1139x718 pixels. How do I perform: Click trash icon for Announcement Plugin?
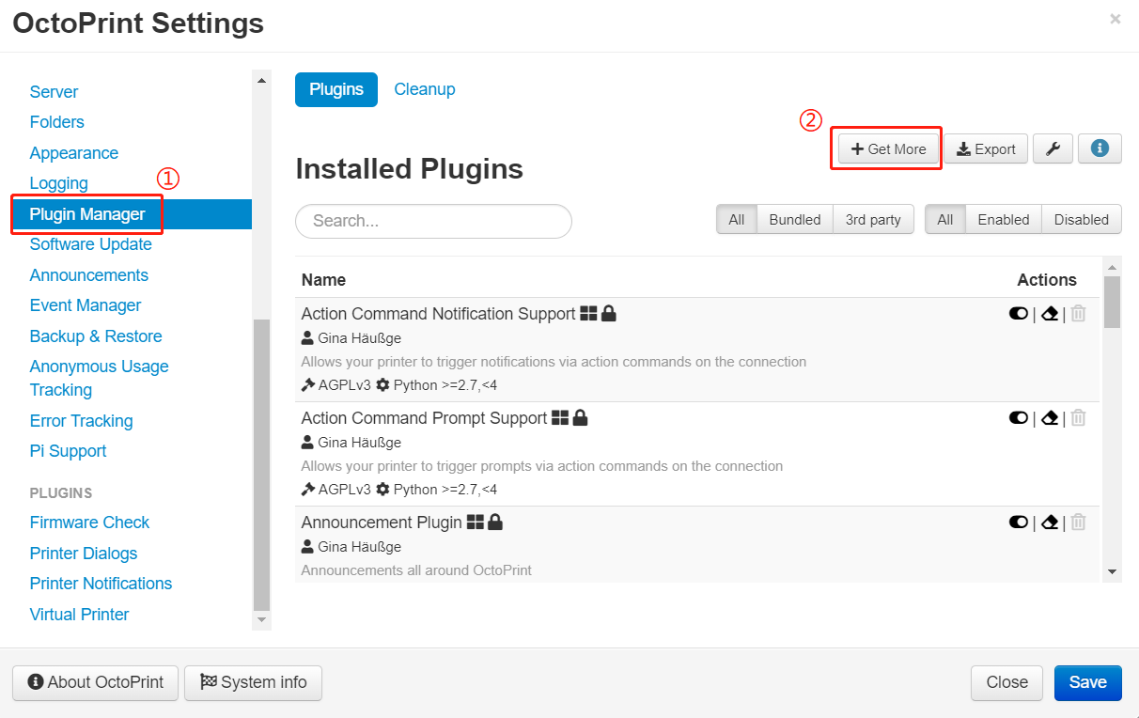1079,523
